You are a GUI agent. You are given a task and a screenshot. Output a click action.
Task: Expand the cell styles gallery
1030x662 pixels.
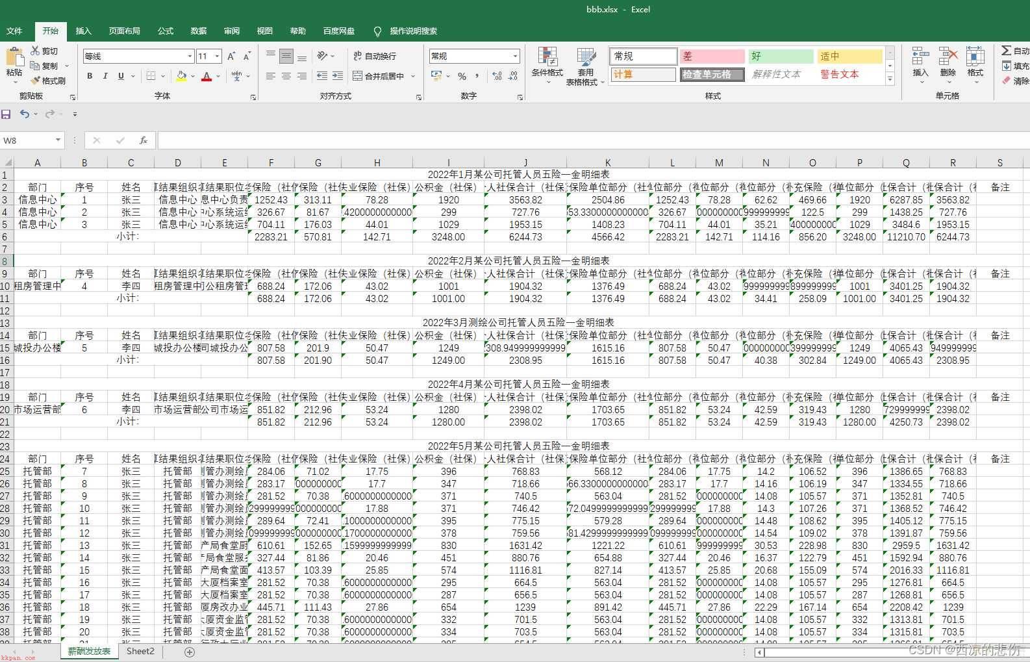coord(890,79)
